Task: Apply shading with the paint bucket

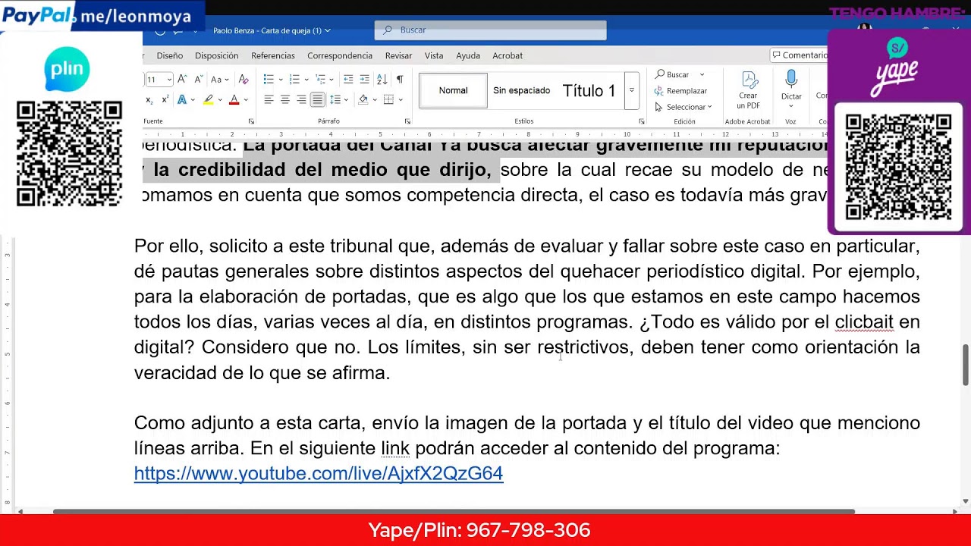Action: click(x=363, y=100)
